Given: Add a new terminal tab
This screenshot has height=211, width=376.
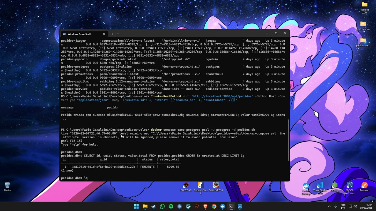Looking at the screenshot, I should [x=112, y=34].
